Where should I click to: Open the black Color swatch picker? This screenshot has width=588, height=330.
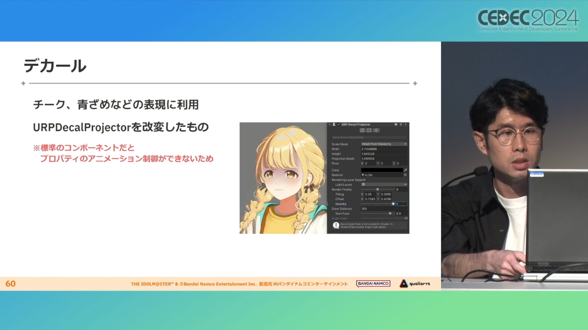coord(382,170)
